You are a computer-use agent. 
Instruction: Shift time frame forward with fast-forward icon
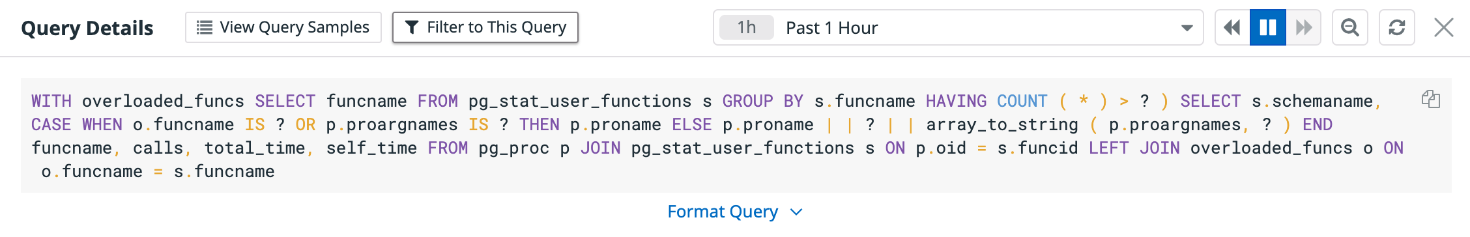[x=1303, y=27]
